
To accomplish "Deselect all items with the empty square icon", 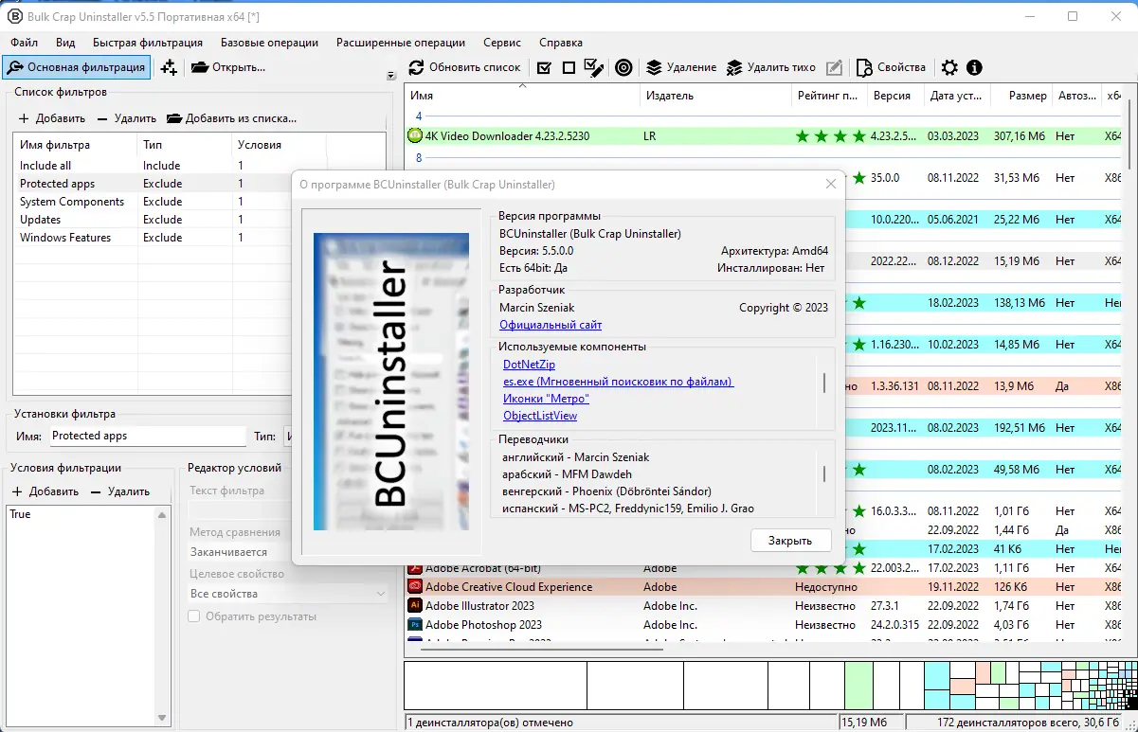I will [569, 67].
